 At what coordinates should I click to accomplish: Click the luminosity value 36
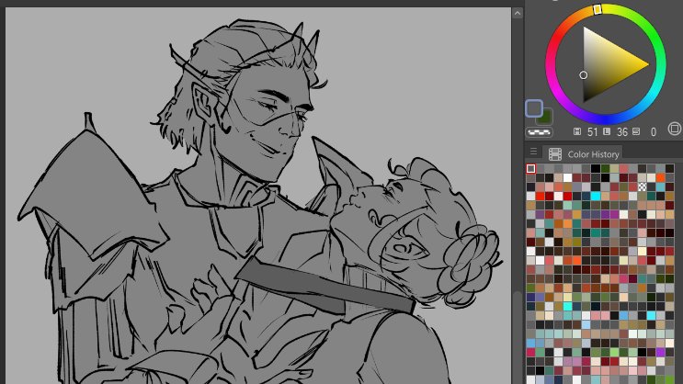pos(622,132)
